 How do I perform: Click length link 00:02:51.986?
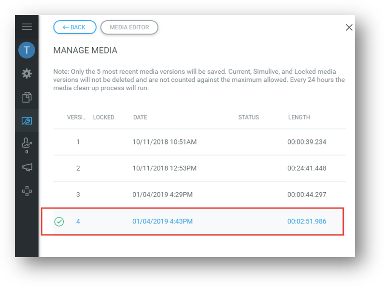point(307,222)
